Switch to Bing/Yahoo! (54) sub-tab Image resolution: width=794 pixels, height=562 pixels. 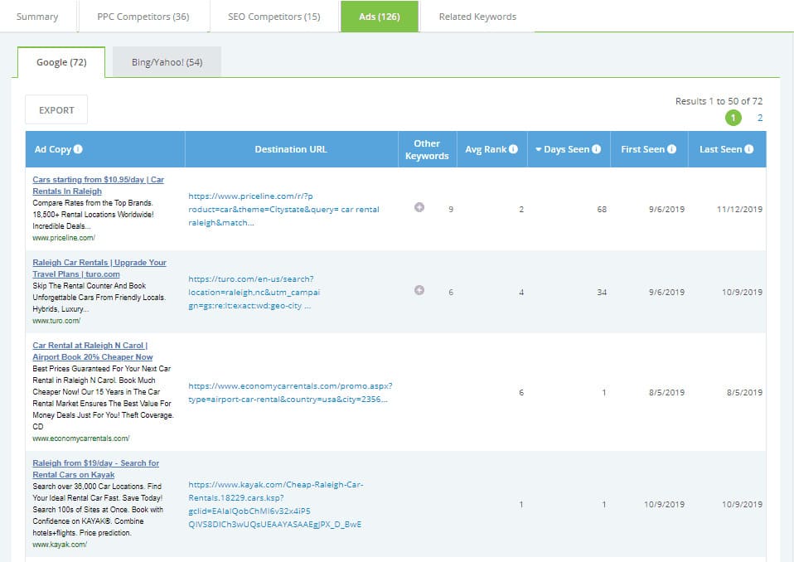click(x=167, y=62)
